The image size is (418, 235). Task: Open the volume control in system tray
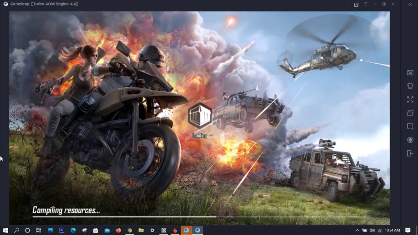[372, 230]
